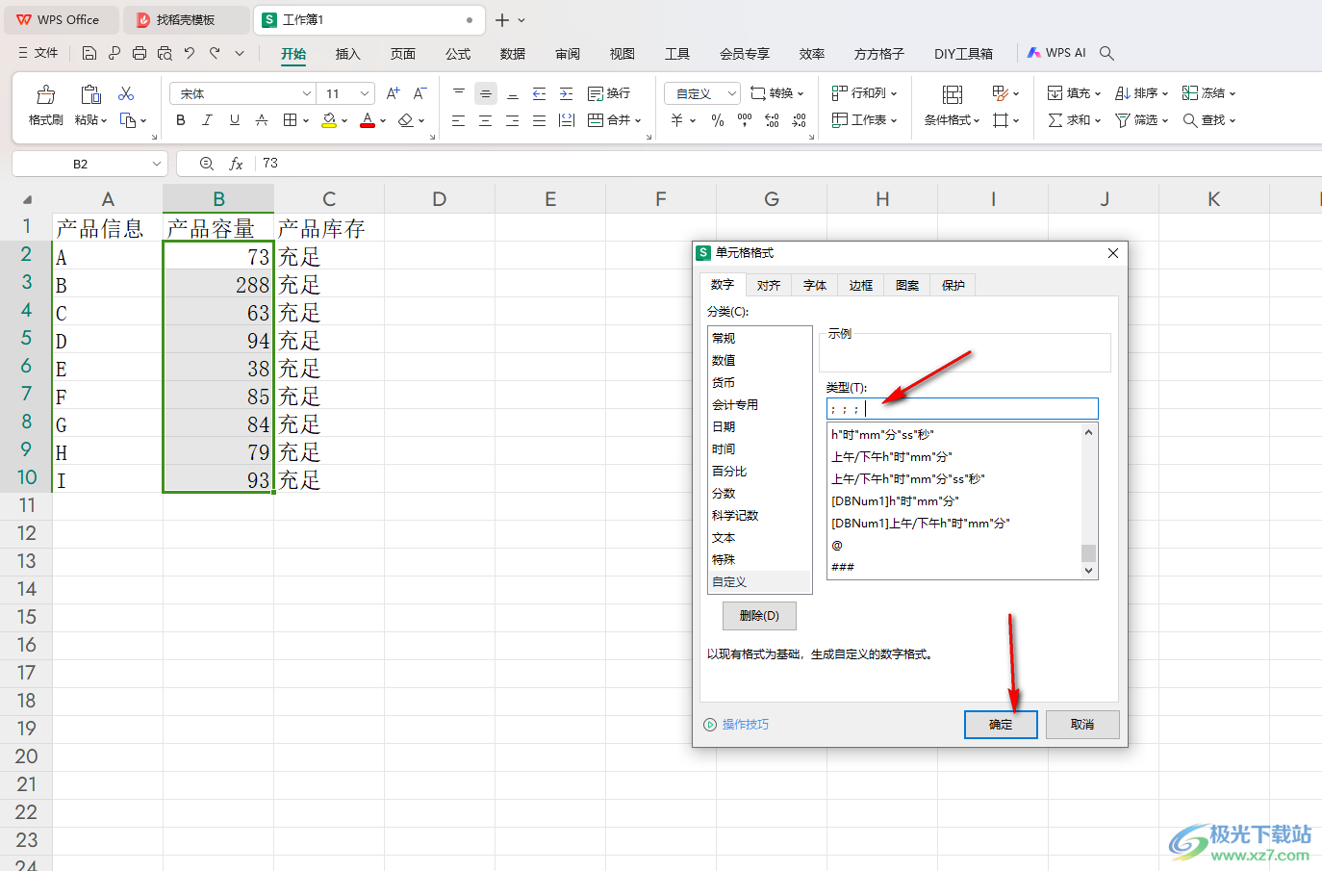The width and height of the screenshot is (1322, 871).
Task: Click the Insert function fx icon
Action: pos(236,164)
